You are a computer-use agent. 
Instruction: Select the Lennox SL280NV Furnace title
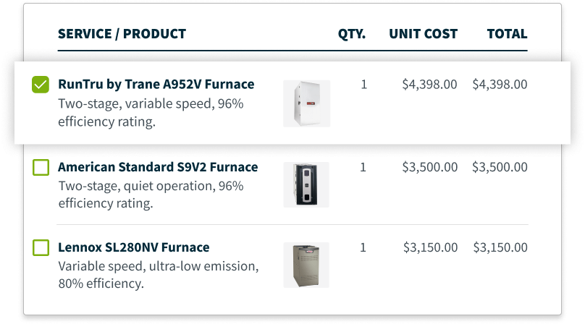(133, 248)
